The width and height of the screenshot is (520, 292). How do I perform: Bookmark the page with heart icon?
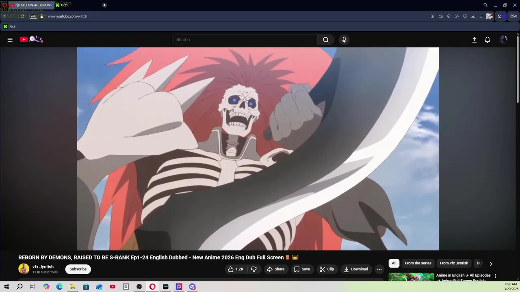pos(465,16)
